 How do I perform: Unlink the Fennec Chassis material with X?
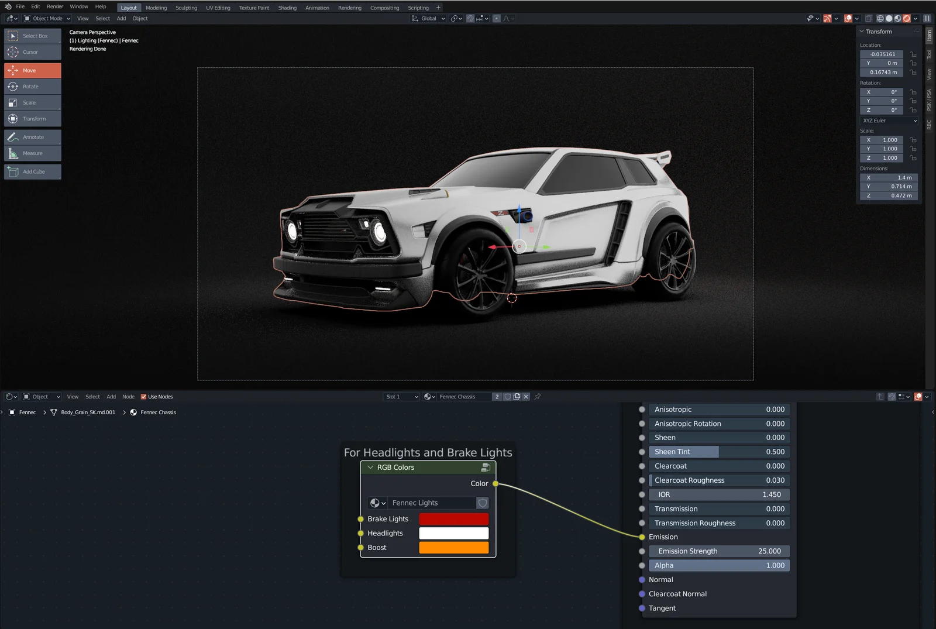coord(526,397)
